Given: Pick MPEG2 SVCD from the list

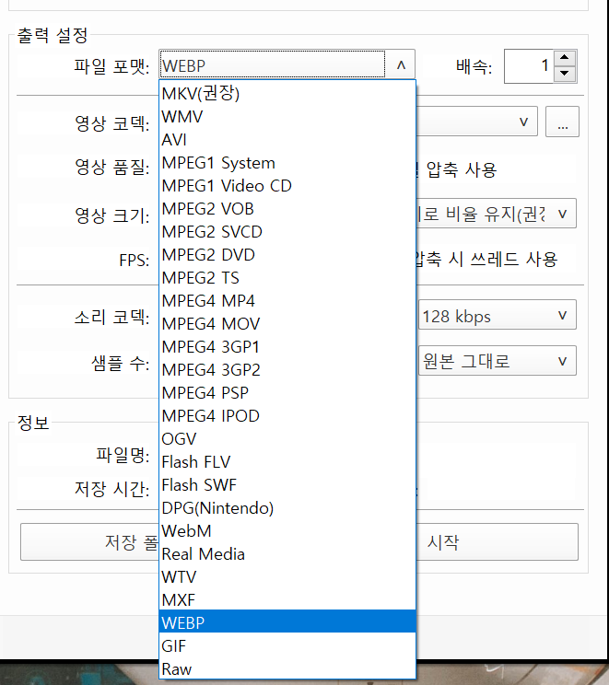Looking at the screenshot, I should [x=287, y=231].
